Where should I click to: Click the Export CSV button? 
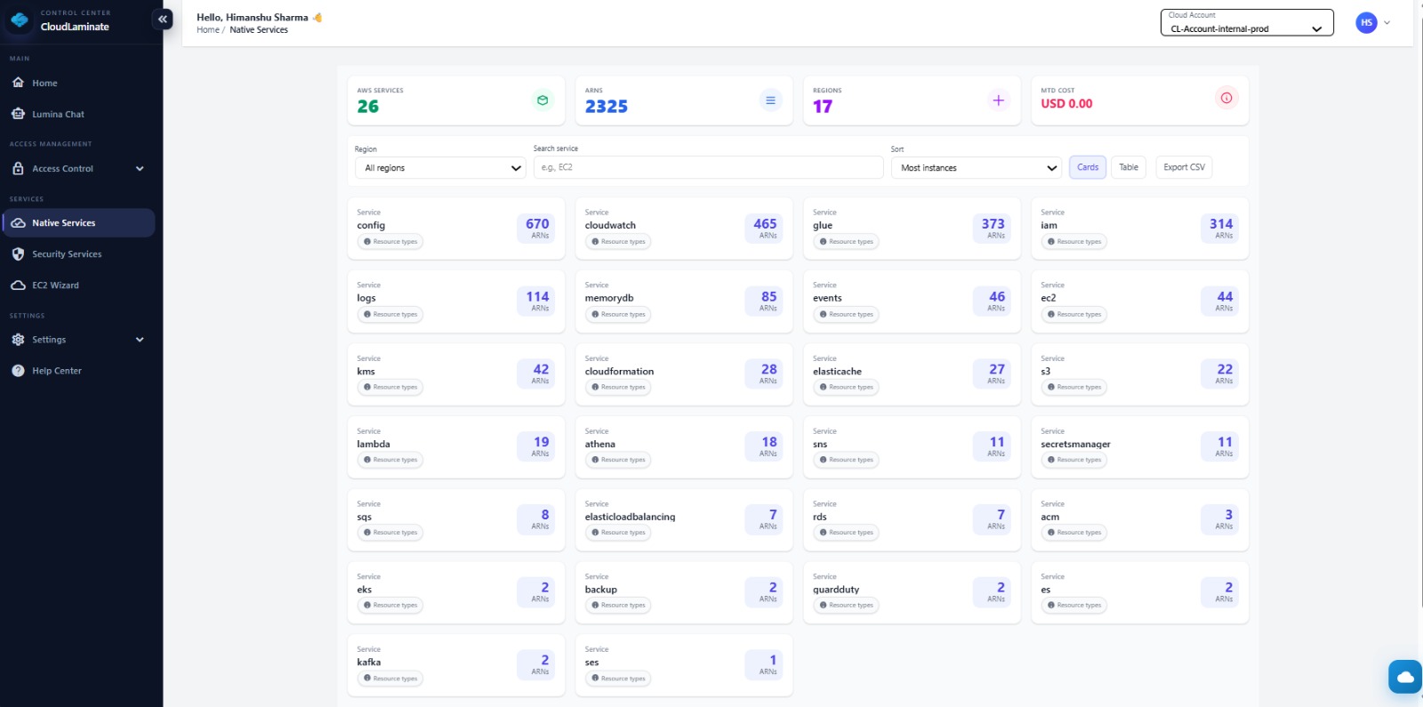point(1184,167)
